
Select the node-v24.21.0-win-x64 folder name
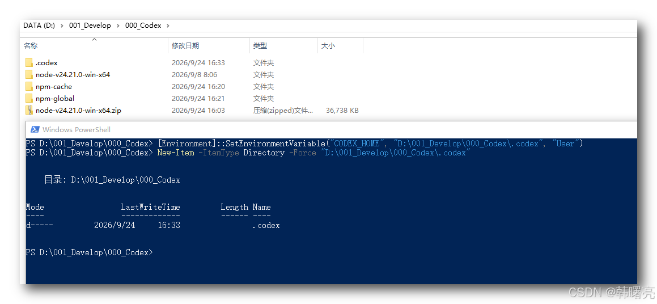73,75
